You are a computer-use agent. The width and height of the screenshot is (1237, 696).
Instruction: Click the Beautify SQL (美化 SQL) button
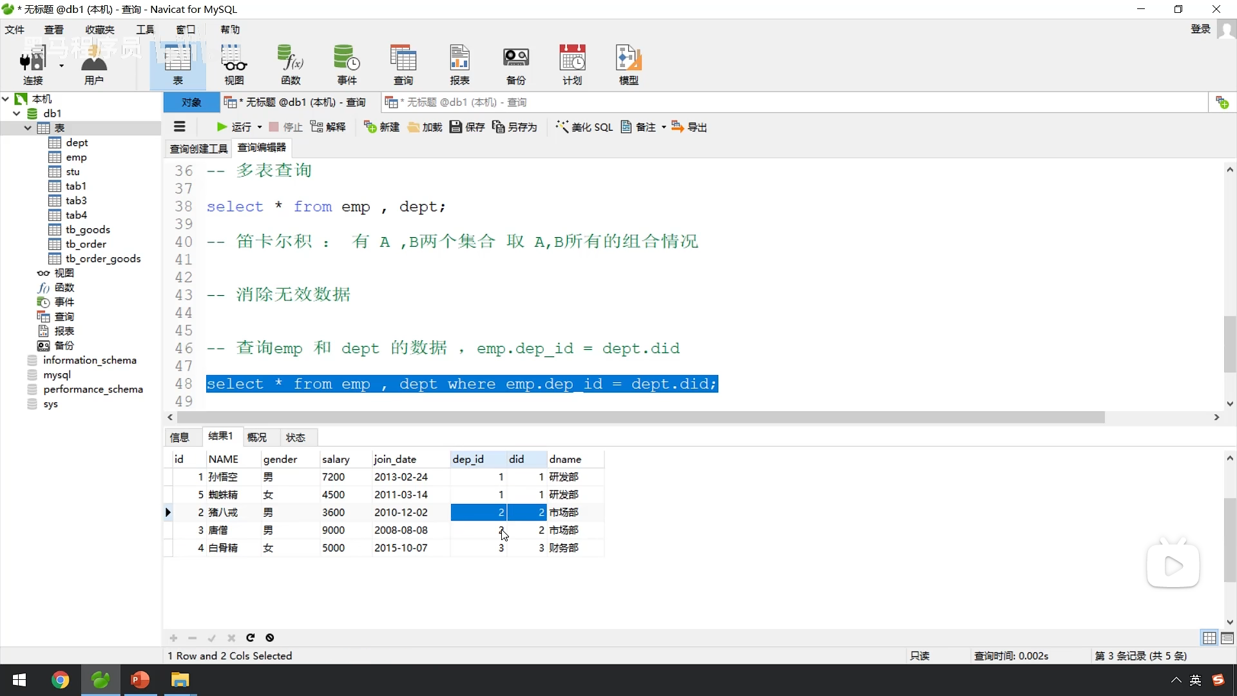[584, 127]
